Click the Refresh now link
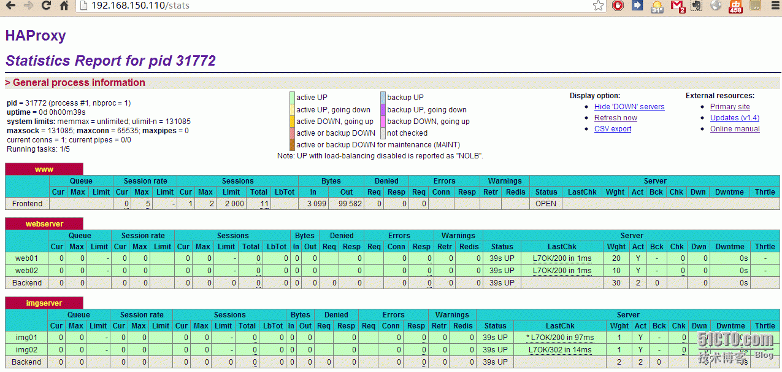782x372 pixels. 615,118
